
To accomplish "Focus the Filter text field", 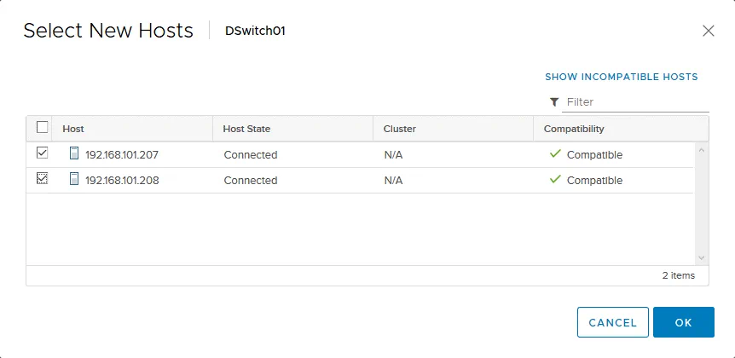I will point(635,102).
